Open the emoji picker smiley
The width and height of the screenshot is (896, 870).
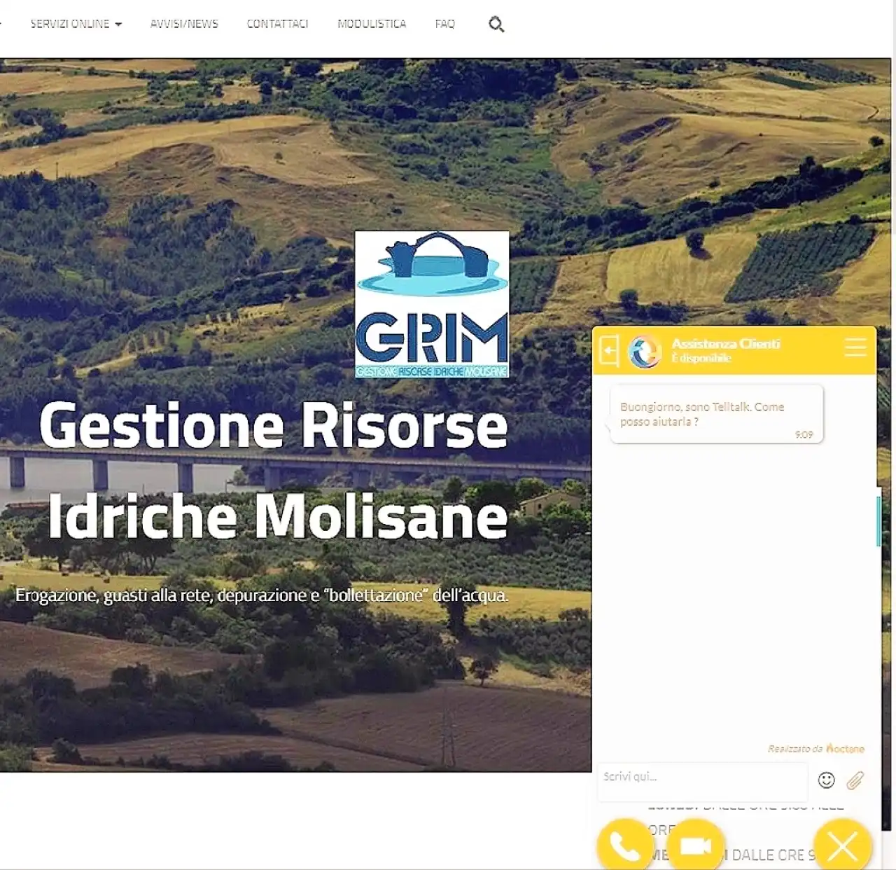coord(827,780)
